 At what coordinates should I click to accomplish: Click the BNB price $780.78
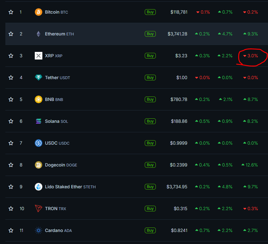[x=179, y=99]
